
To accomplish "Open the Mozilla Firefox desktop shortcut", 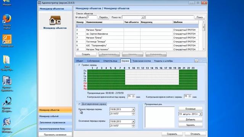I will (7, 22).
